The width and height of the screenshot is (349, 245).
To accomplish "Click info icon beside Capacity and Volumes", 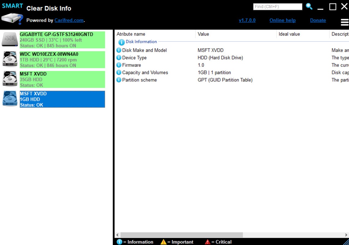I will click(x=119, y=73).
